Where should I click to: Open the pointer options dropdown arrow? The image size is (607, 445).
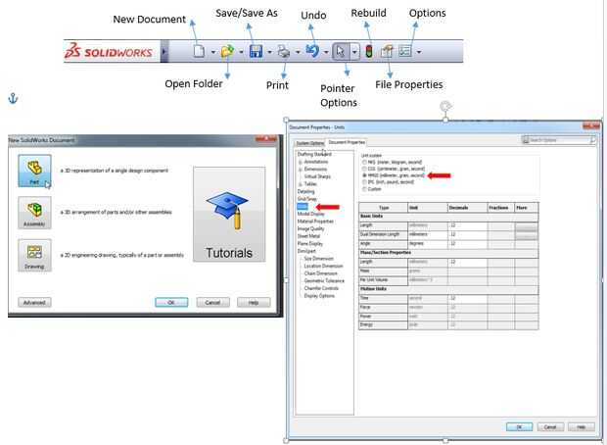tap(354, 52)
